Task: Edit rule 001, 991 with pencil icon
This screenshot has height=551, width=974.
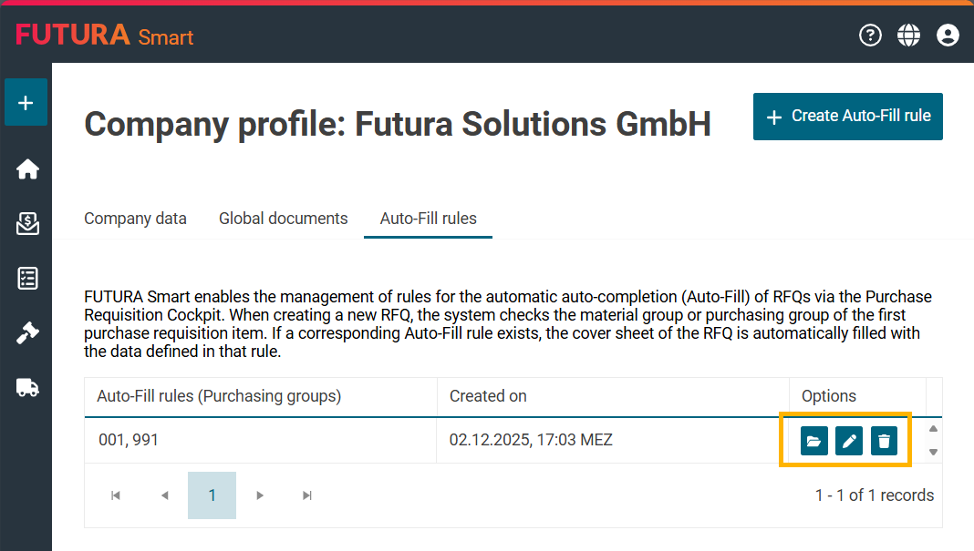Action: [849, 442]
